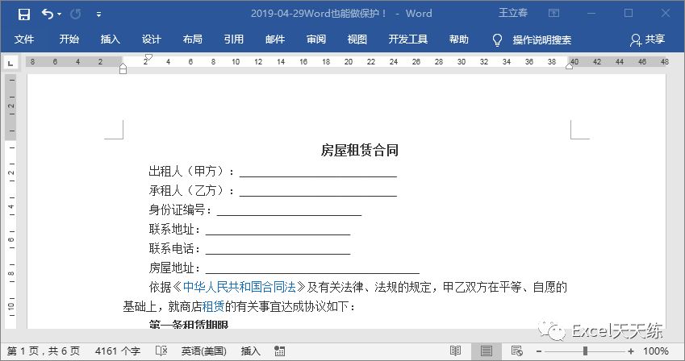The image size is (685, 361).
Task: Switch to the 开发工具 ribbon tab
Action: [x=408, y=39]
